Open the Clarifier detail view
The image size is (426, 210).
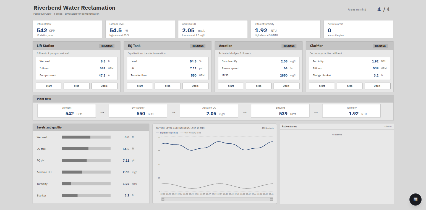click(x=378, y=86)
